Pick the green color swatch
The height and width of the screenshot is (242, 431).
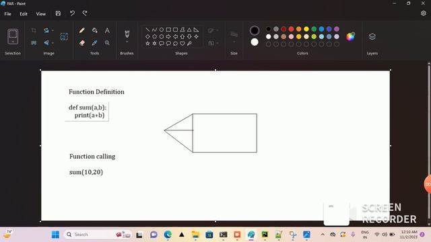coord(314,29)
